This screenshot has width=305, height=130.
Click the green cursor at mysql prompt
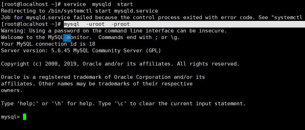pos(24,117)
